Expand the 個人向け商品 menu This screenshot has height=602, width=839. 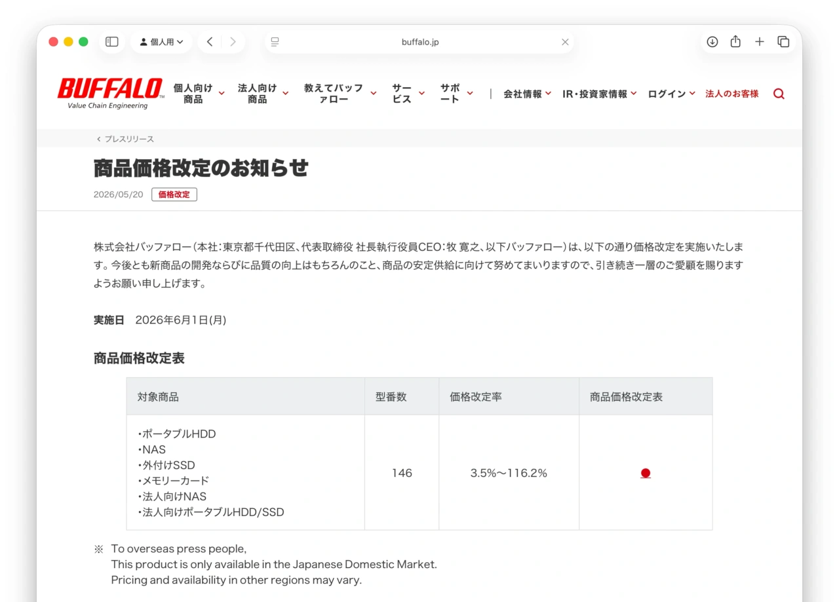click(199, 94)
